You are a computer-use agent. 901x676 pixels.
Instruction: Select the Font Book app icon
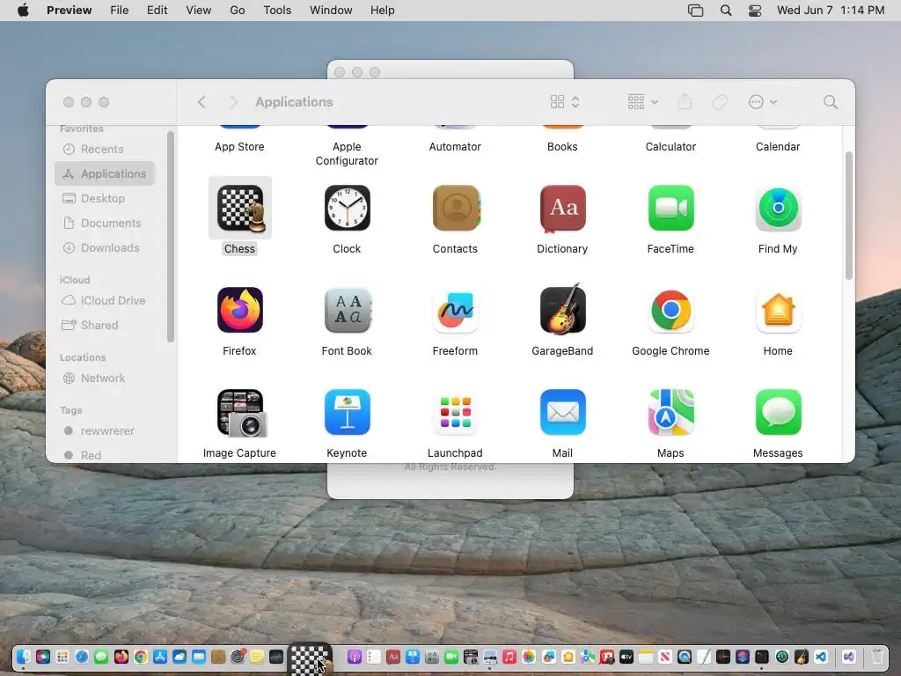point(347,310)
